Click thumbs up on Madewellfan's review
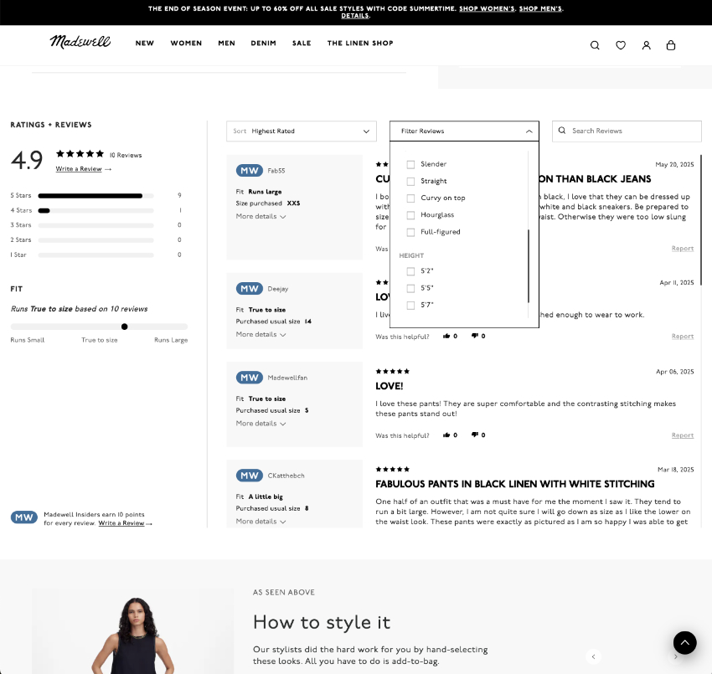This screenshot has height=674, width=712. tap(446, 435)
